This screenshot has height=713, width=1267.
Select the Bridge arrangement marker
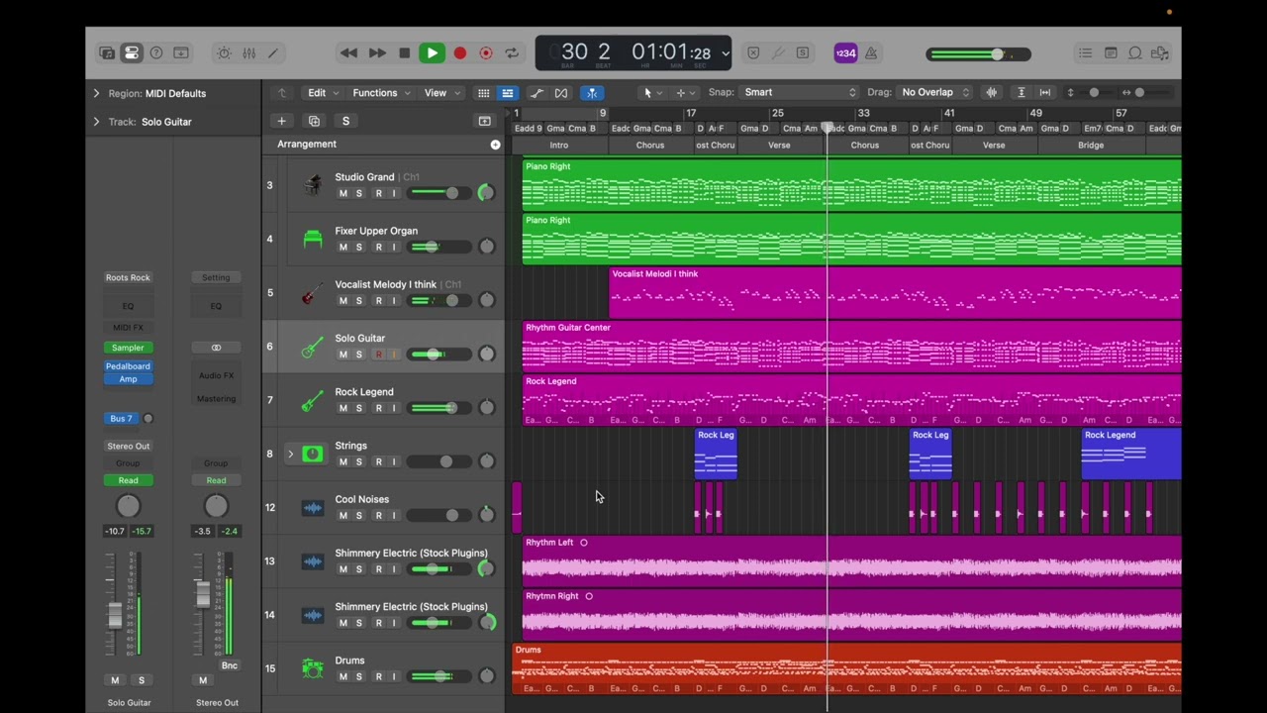pyautogui.click(x=1091, y=146)
